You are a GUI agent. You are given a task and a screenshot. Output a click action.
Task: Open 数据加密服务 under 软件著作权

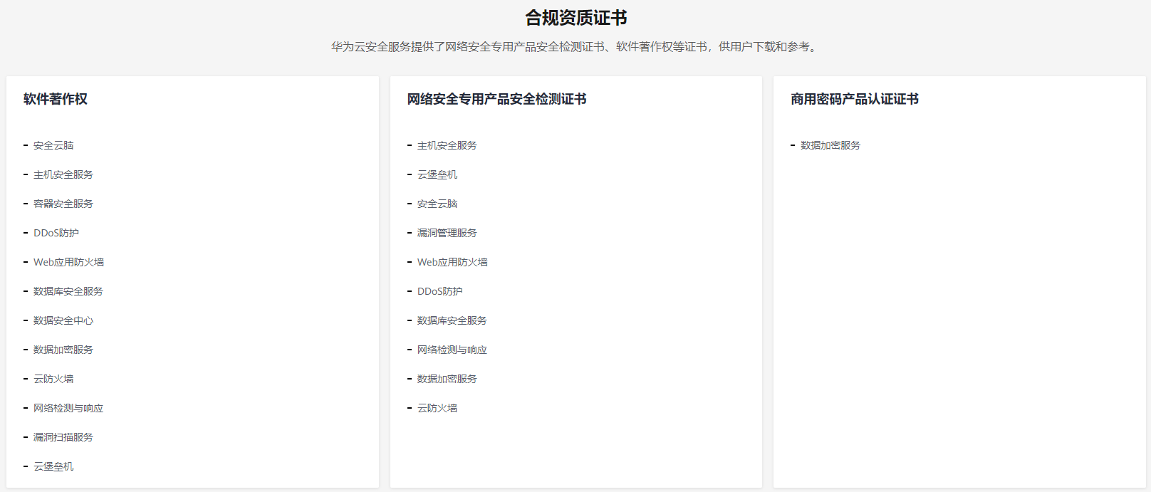[63, 350]
